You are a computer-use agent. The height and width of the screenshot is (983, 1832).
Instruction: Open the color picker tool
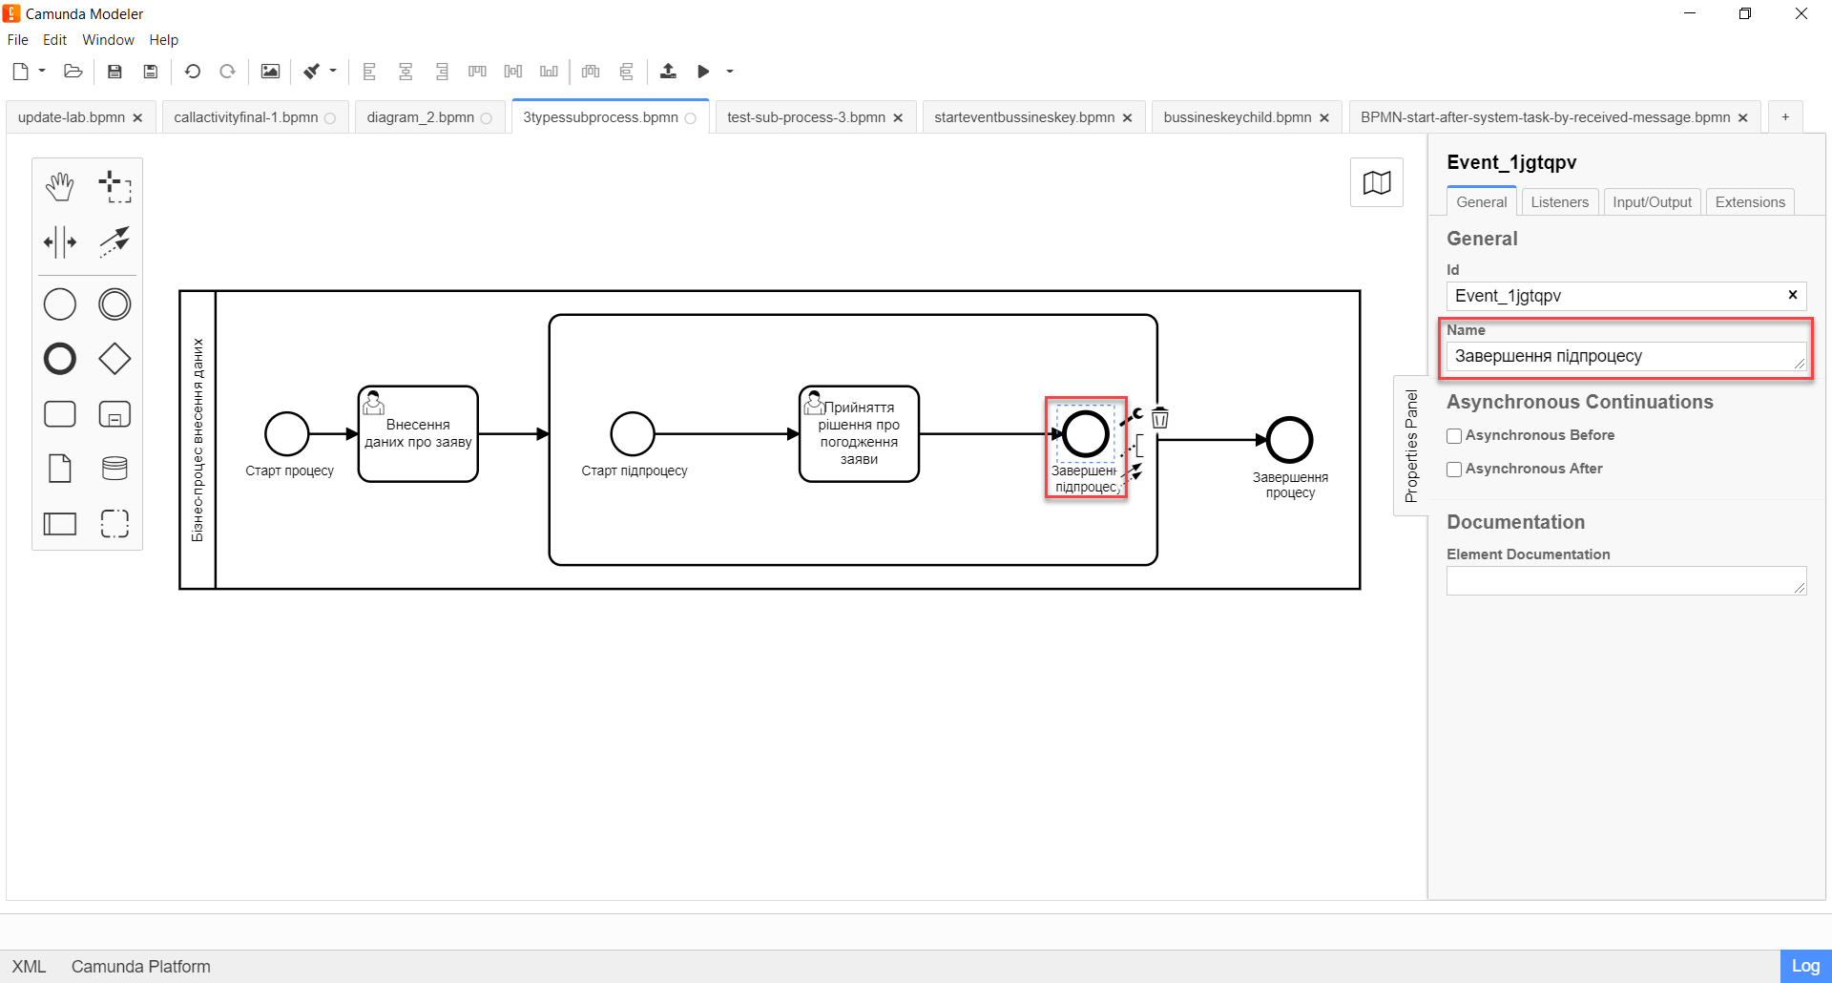click(312, 72)
